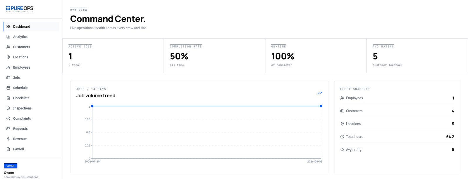
Task: Click the Active Jobs stat card
Action: 113,56
